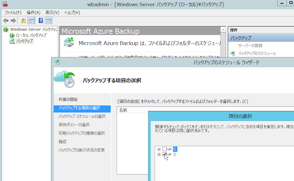The width and height of the screenshot is (294, 181).
Task: Select Windows Server バックアップ tree root
Action: tap(34, 29)
